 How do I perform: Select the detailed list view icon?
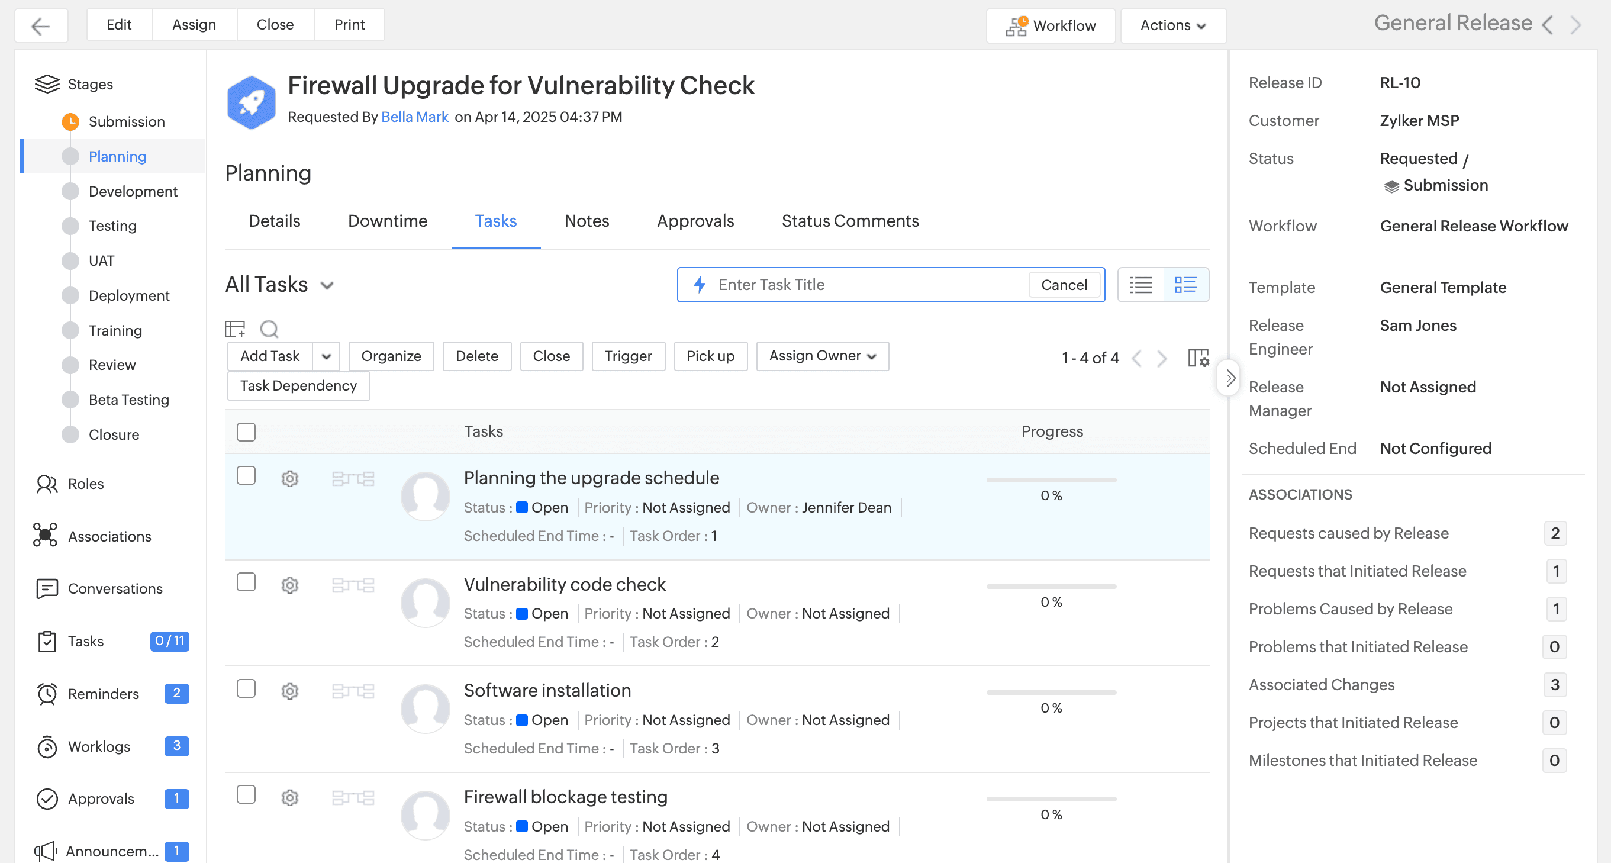coord(1185,285)
